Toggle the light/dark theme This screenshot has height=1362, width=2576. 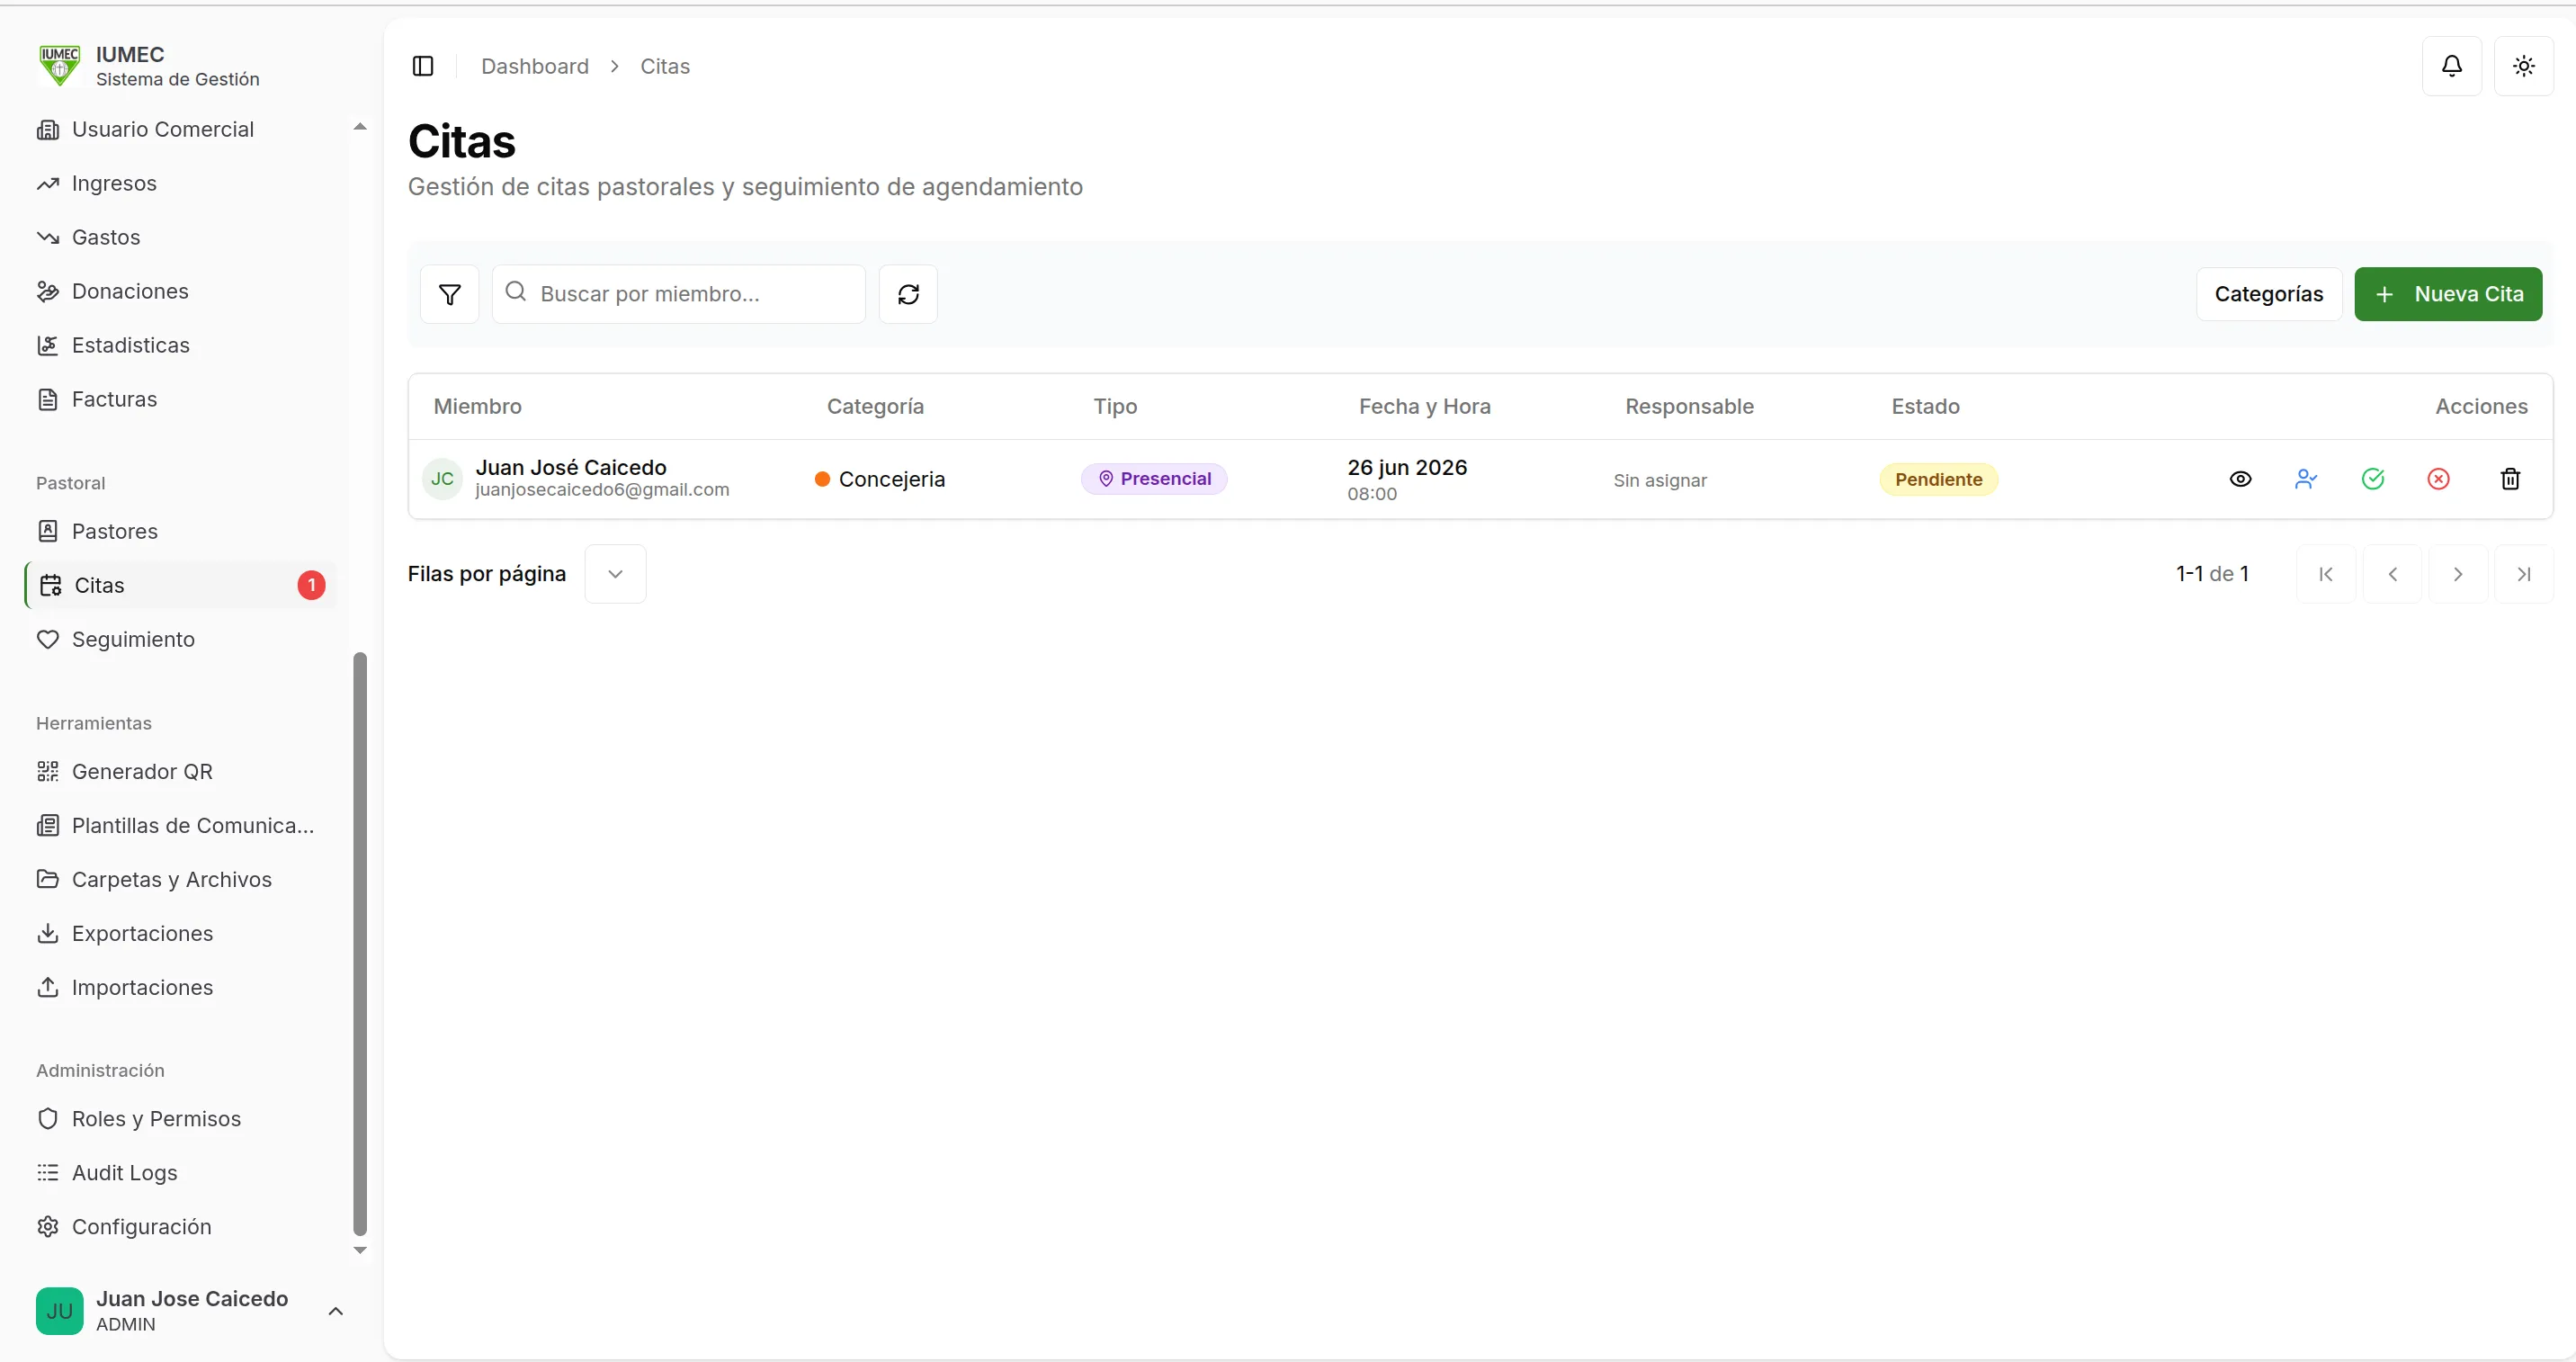2524,66
